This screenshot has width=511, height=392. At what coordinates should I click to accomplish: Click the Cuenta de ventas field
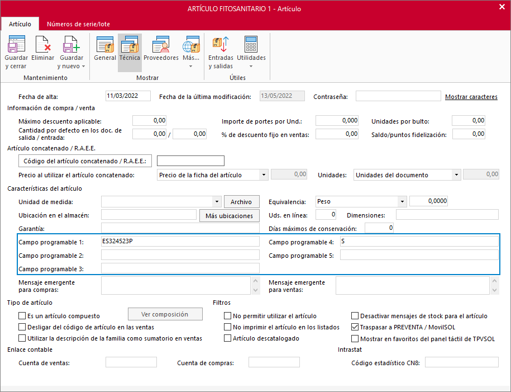pyautogui.click(x=131, y=362)
